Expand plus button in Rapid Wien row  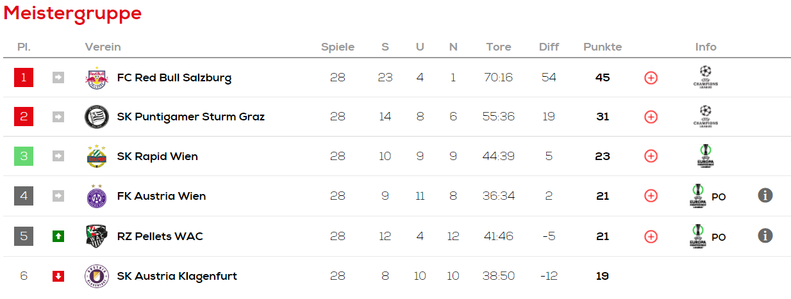[651, 156]
